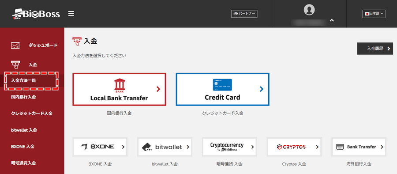Click the chevron on bitwallet tile

[188, 147]
